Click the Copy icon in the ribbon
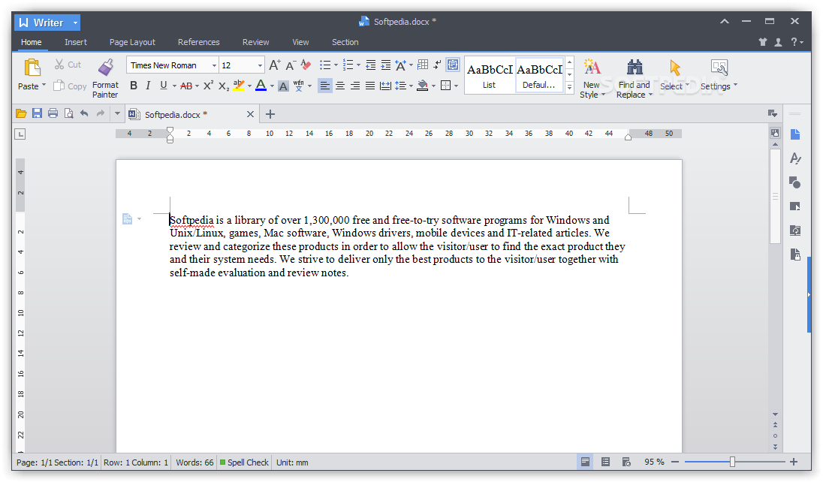 coord(59,86)
